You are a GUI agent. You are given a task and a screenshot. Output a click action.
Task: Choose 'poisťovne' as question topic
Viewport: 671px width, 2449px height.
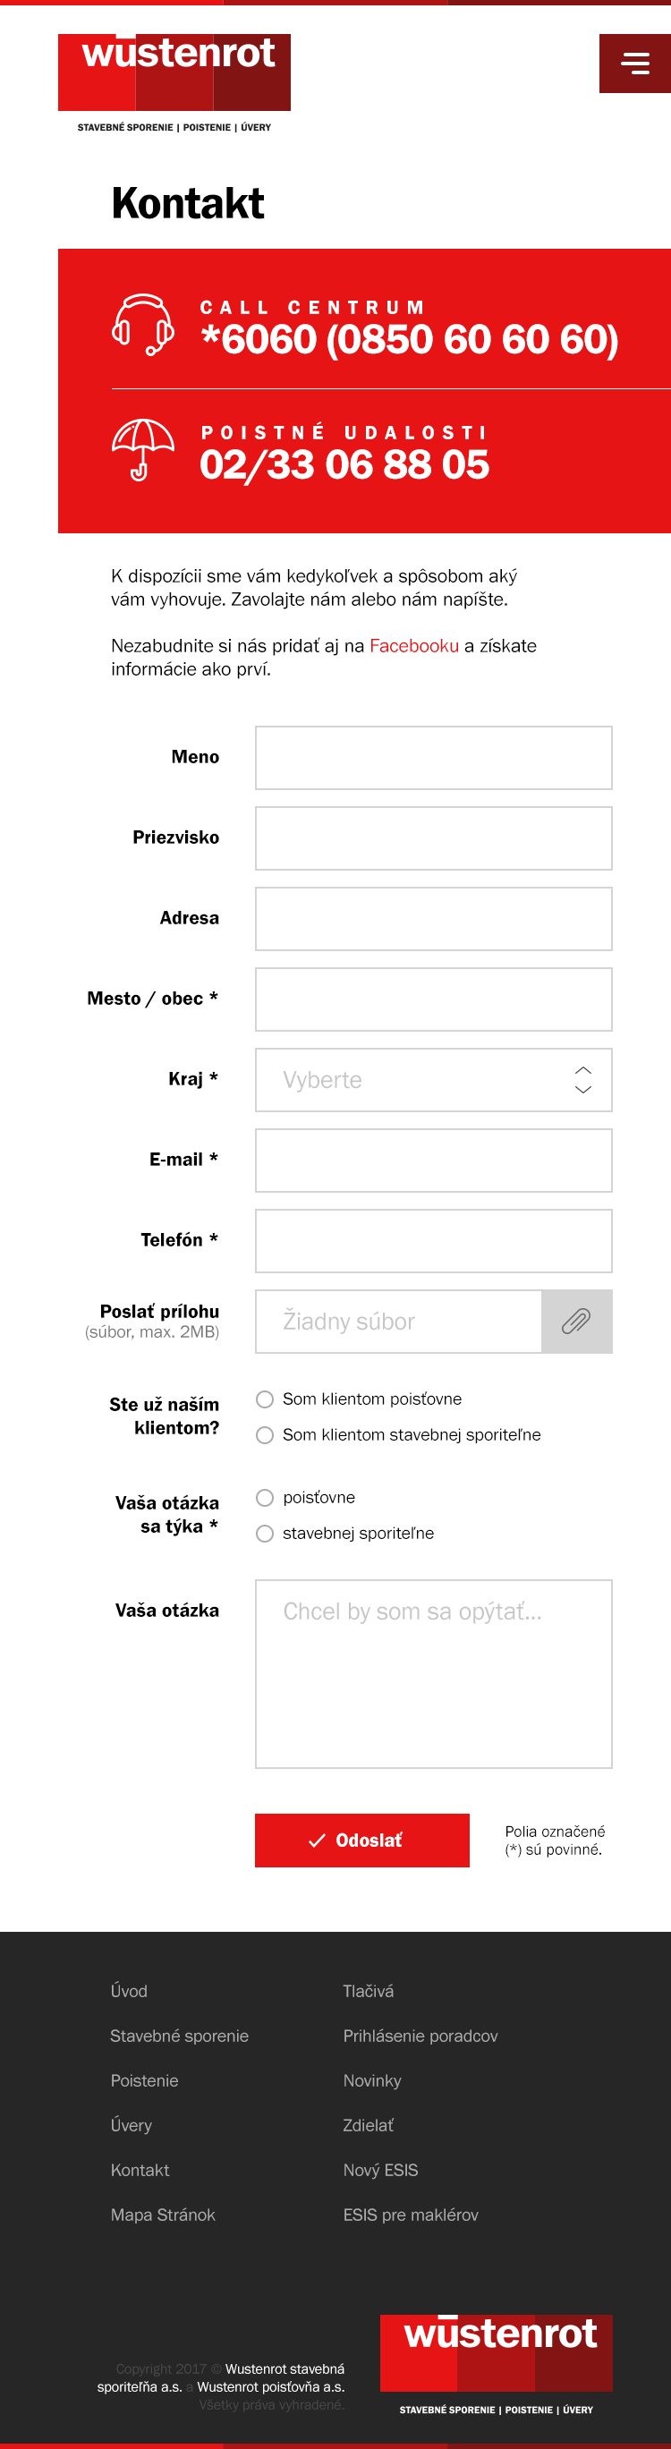[x=265, y=1497]
